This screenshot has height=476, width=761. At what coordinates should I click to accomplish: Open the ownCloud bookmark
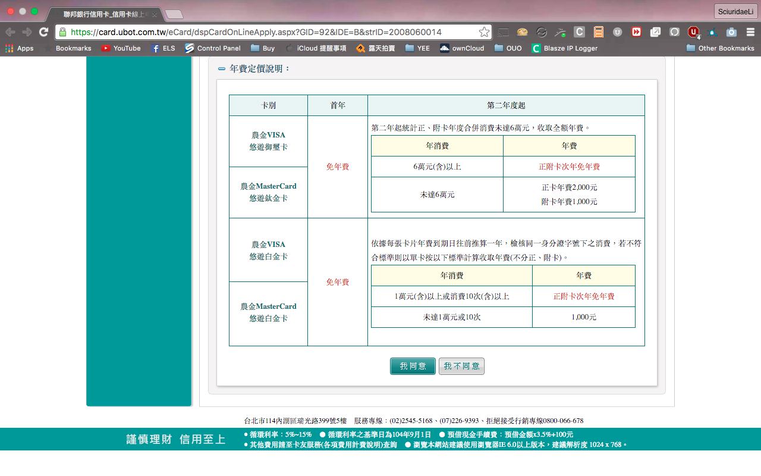(462, 48)
